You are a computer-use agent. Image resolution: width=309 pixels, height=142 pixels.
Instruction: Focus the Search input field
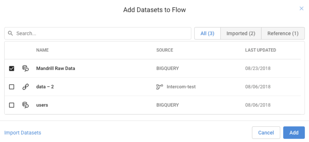point(102,33)
